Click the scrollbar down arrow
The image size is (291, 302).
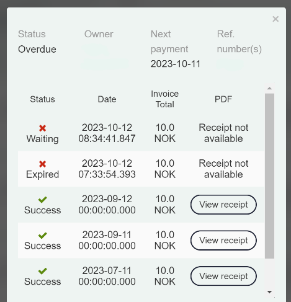point(269,292)
